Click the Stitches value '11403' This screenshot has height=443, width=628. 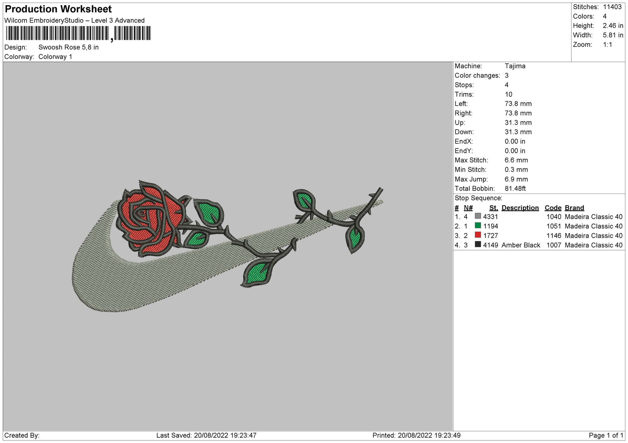click(612, 7)
